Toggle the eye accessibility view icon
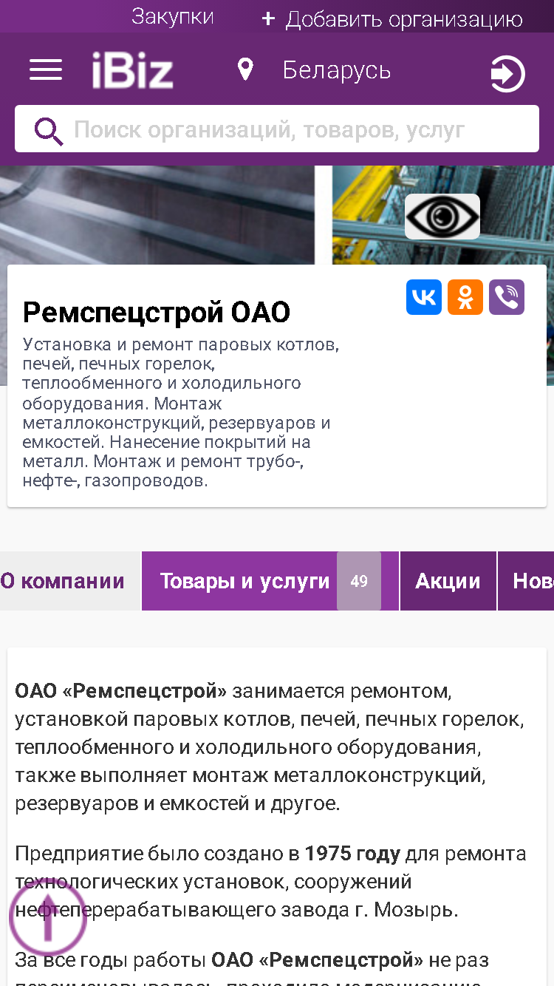 pos(442,217)
